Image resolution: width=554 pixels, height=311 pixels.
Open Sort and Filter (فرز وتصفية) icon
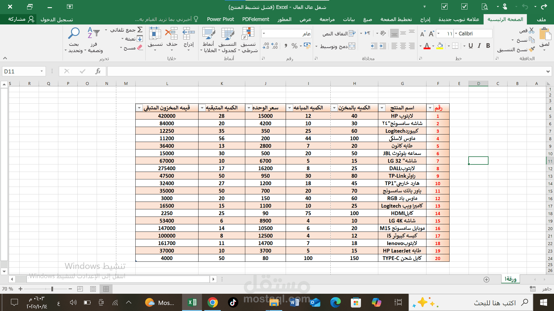[93, 33]
